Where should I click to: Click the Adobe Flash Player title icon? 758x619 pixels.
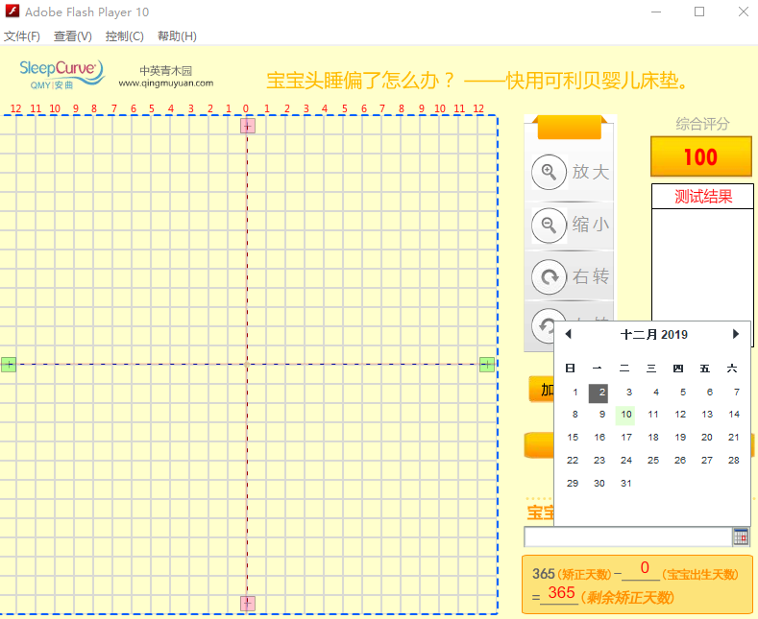pyautogui.click(x=12, y=12)
